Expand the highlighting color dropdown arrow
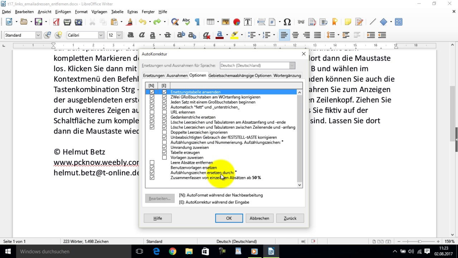The width and height of the screenshot is (458, 258). point(242,35)
